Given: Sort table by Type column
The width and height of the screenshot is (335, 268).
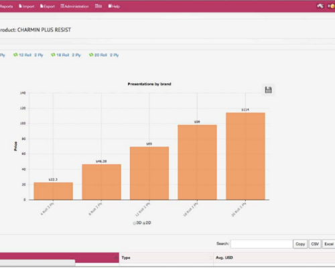Looking at the screenshot, I should coord(166,258).
